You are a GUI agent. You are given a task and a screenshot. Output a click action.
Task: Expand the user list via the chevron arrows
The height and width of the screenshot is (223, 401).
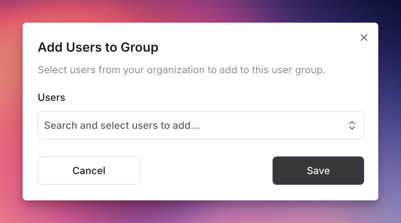click(x=352, y=125)
